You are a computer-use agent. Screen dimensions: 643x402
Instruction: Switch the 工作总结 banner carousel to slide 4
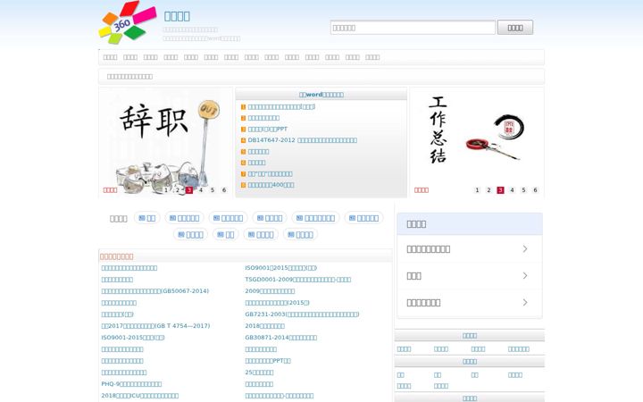tap(512, 190)
